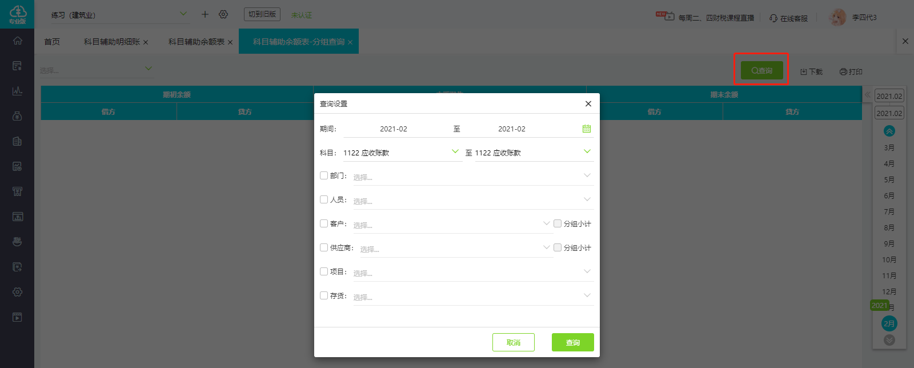Close the 查询设置 dialog
Screen dimensions: 914x368
(588, 103)
